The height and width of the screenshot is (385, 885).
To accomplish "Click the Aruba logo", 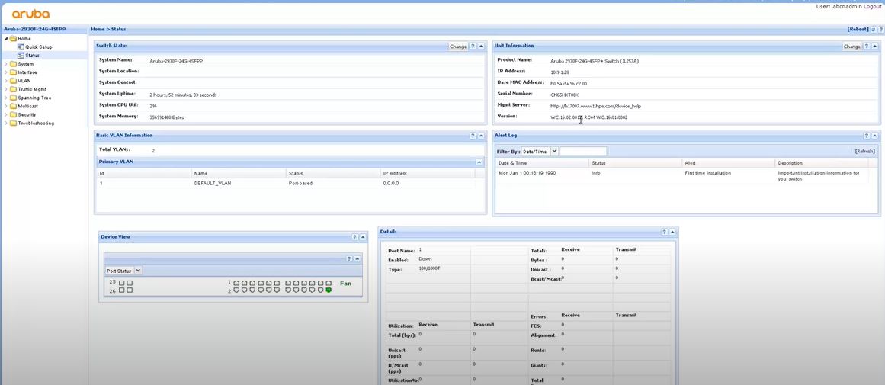I will coord(30,14).
